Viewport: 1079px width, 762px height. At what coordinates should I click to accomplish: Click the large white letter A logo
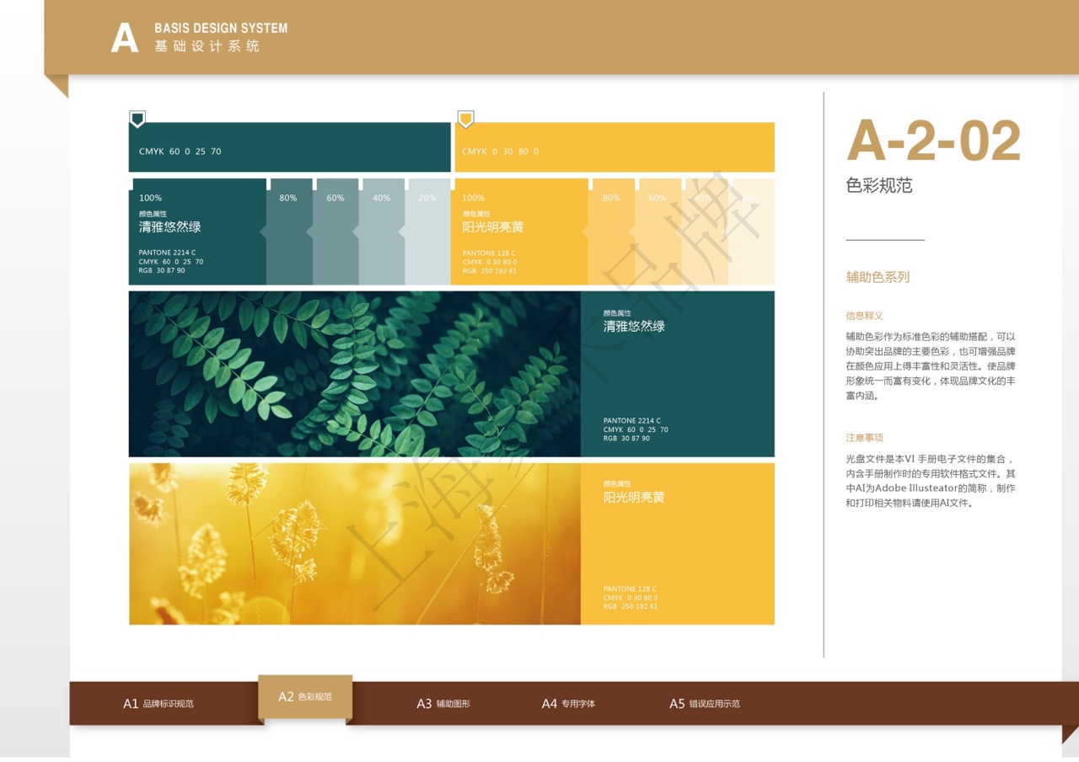pos(125,39)
